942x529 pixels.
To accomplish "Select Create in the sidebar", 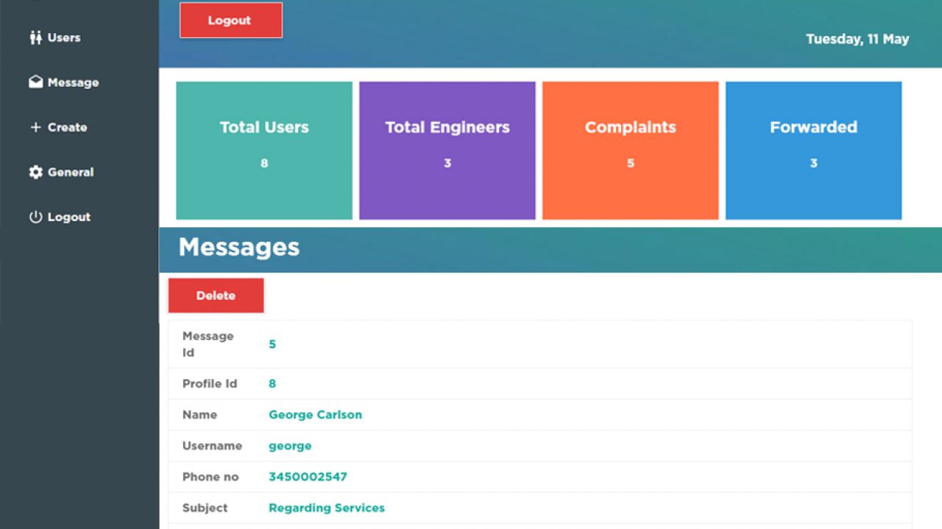I will [67, 127].
